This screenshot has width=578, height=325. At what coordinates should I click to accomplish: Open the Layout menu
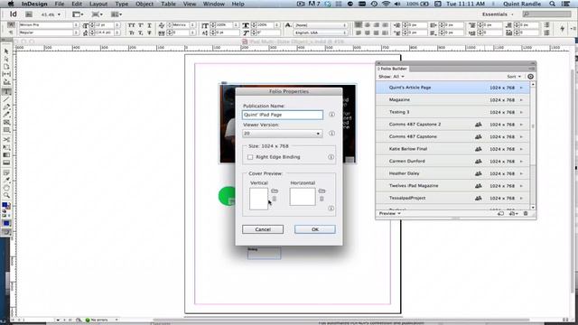(98, 4)
